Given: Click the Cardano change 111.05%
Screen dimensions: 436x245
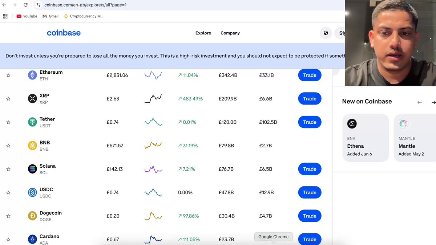Looking at the screenshot, I should point(189,240).
